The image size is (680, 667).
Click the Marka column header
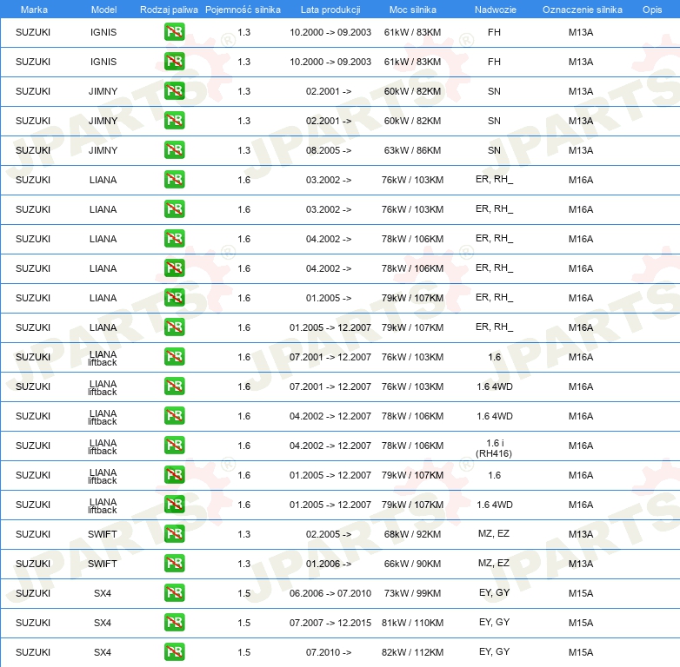tap(34, 10)
